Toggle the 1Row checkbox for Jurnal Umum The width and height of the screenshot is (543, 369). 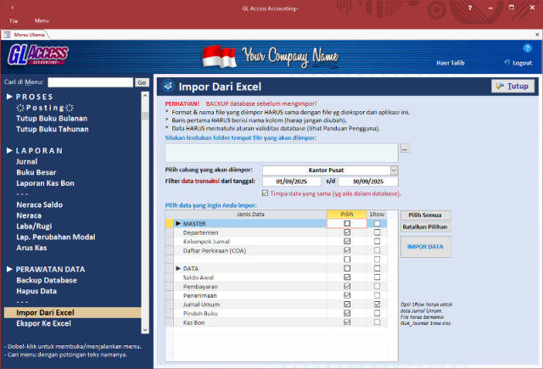(377, 305)
